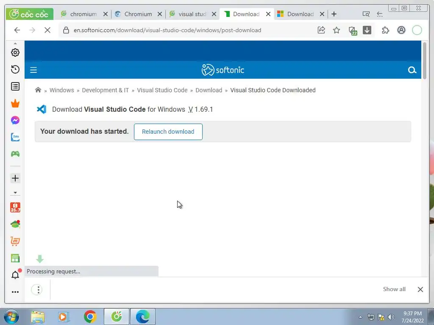Bookmark this page with the star
The height and width of the screenshot is (325, 434).
(336, 30)
